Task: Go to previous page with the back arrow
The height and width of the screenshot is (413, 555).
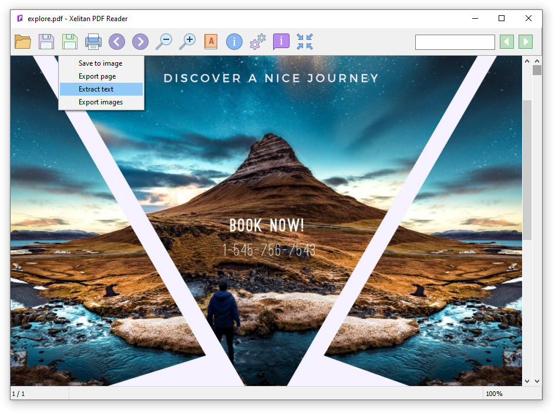Action: [117, 42]
